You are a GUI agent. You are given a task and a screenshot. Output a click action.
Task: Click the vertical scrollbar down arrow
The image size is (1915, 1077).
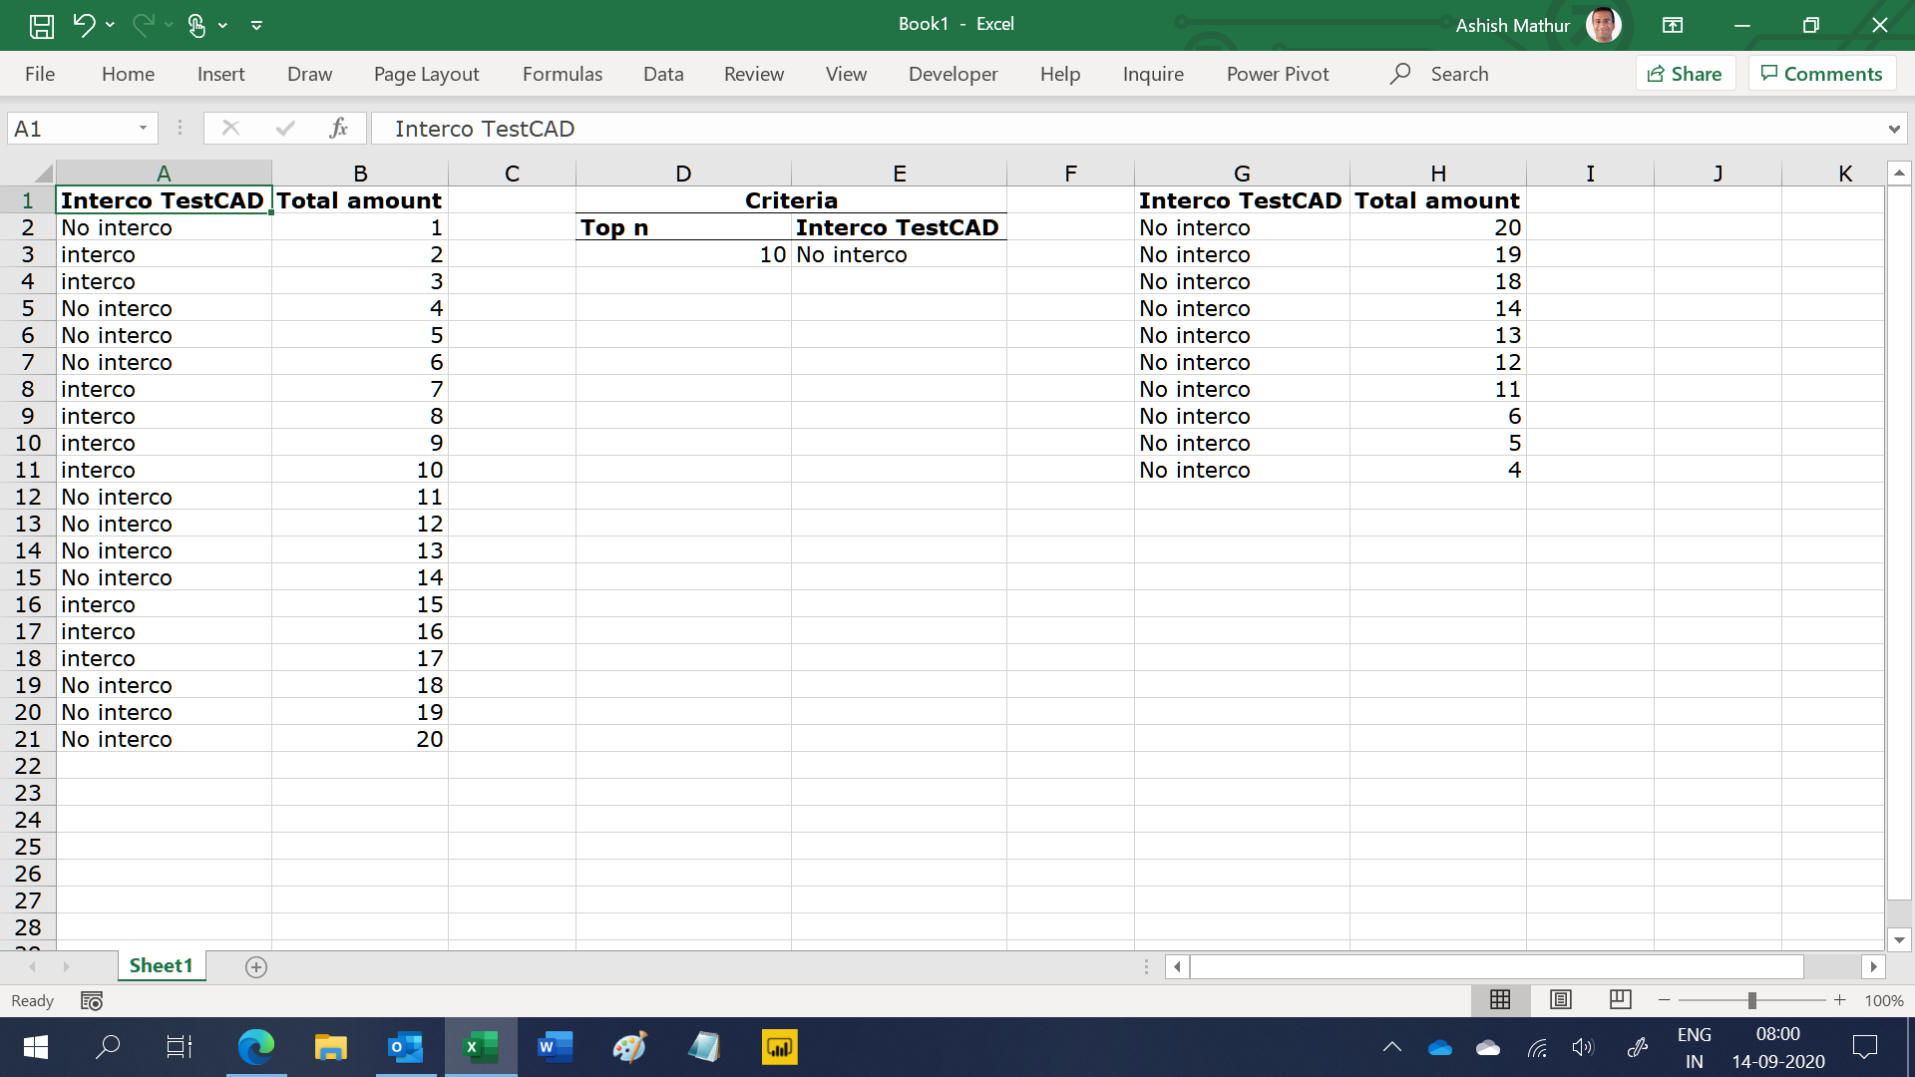pyautogui.click(x=1899, y=939)
